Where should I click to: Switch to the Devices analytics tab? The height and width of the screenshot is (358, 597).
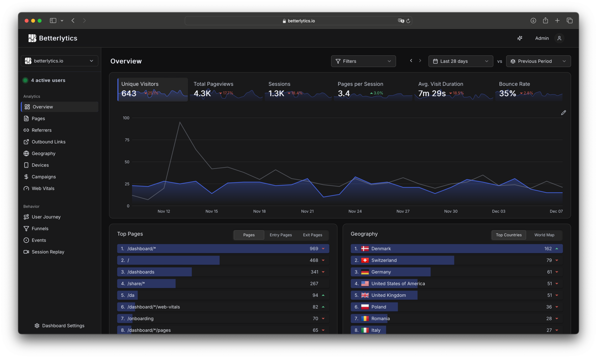(40, 165)
